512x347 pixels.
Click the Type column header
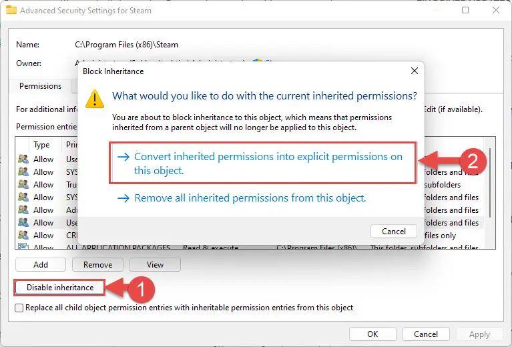[x=41, y=145]
